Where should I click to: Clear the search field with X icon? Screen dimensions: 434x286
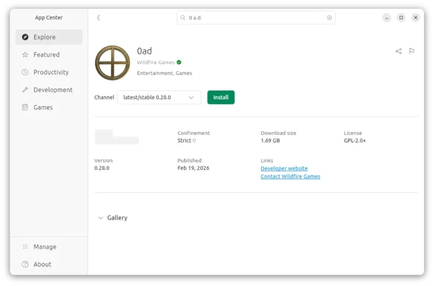pos(329,18)
